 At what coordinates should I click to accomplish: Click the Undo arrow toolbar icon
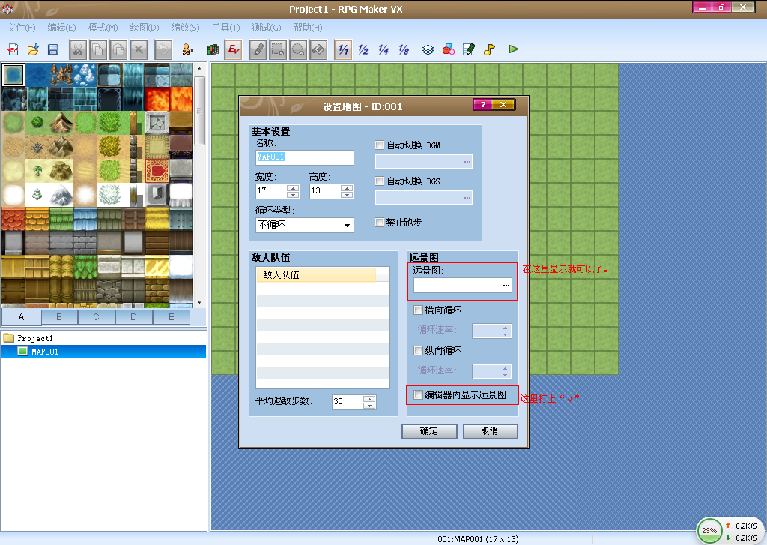pyautogui.click(x=163, y=49)
